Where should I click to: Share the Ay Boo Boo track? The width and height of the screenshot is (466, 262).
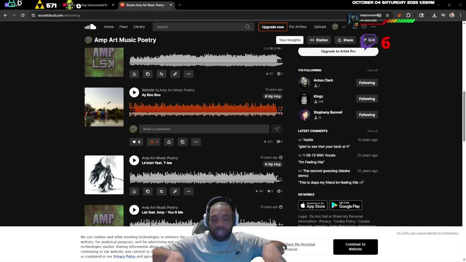[169, 142]
